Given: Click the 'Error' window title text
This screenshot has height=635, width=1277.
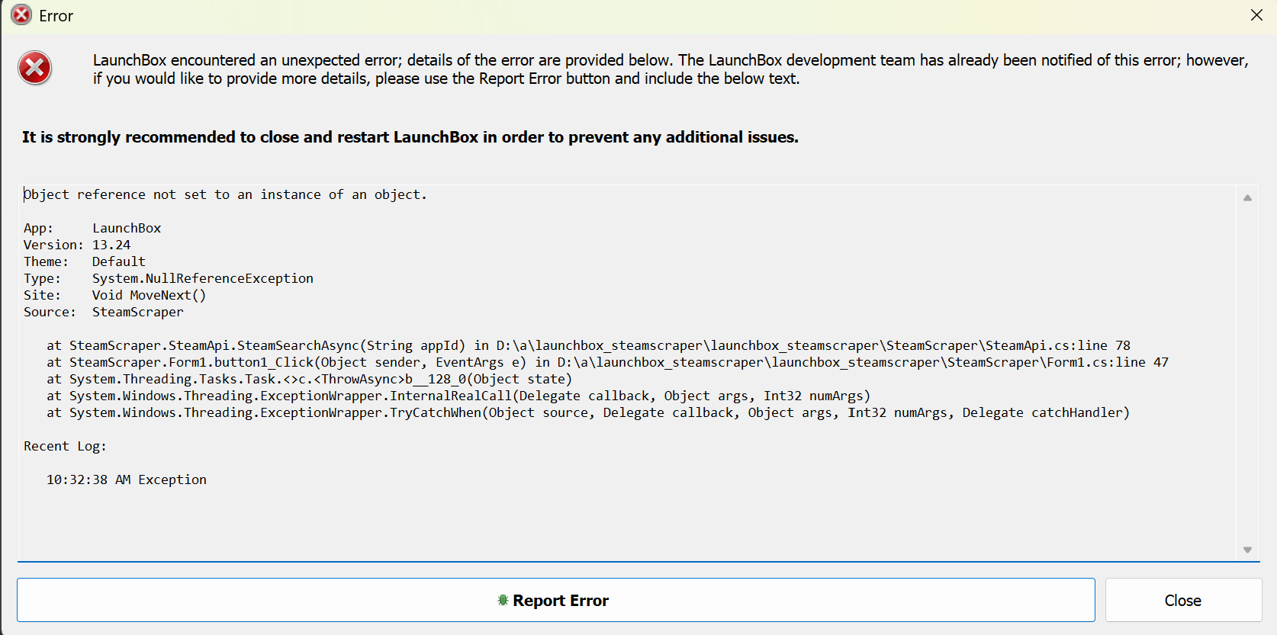Looking at the screenshot, I should [x=56, y=16].
